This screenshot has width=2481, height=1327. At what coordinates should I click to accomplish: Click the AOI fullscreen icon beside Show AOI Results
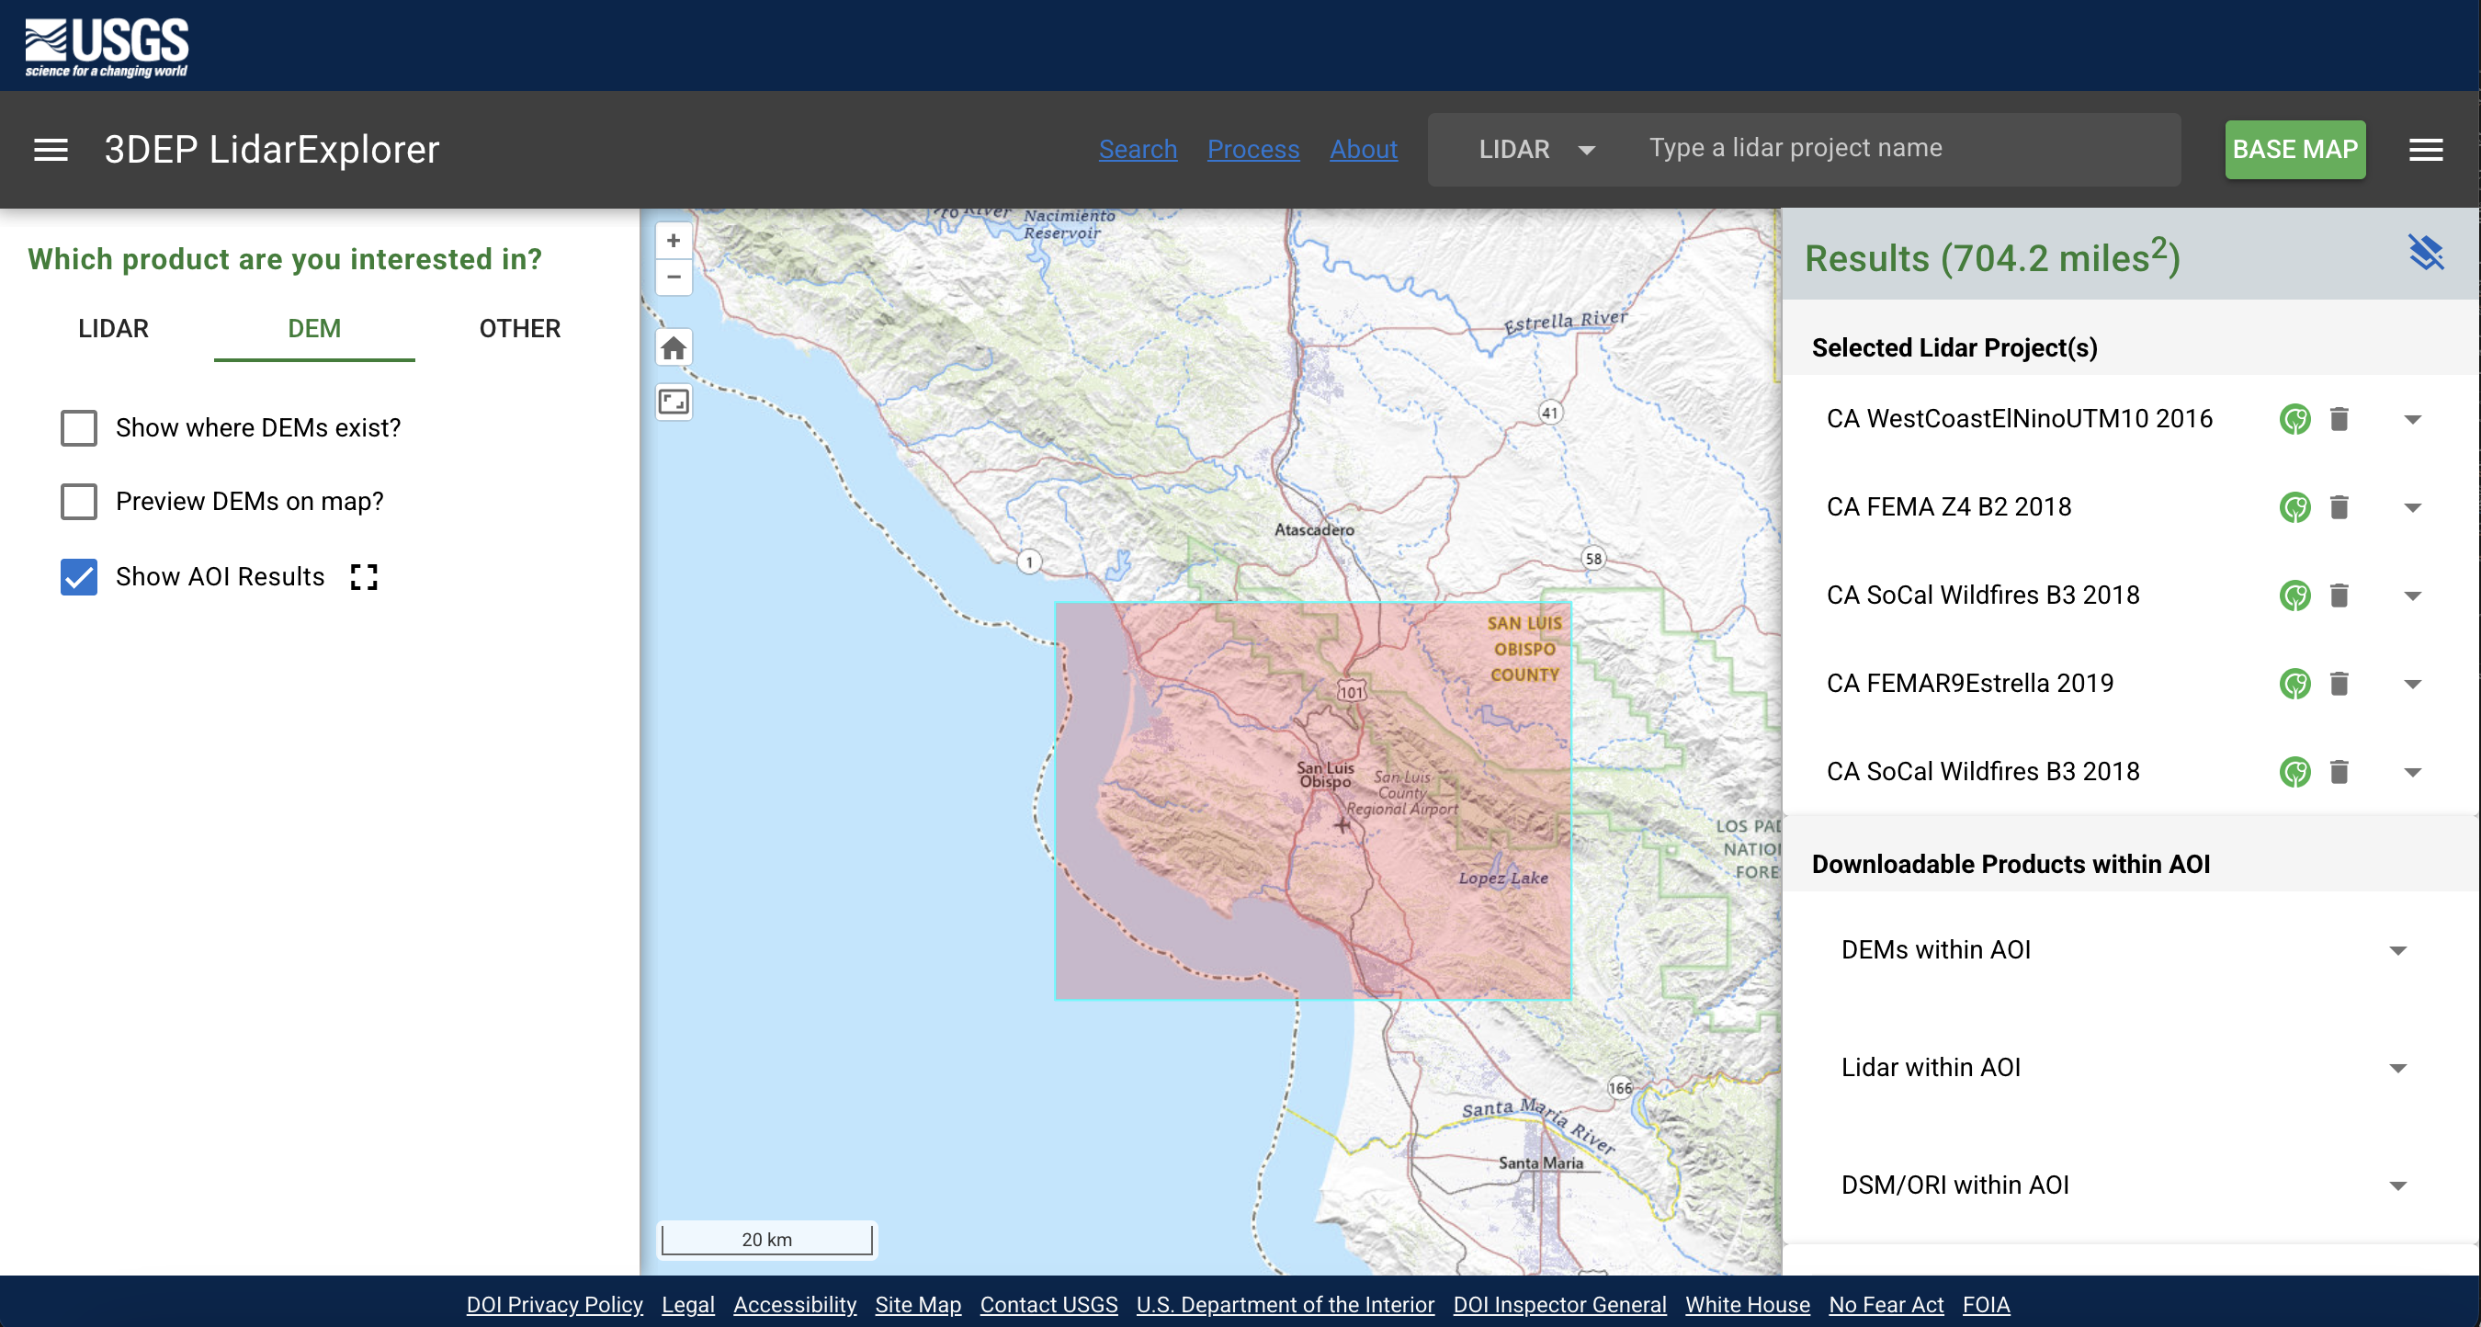tap(363, 576)
